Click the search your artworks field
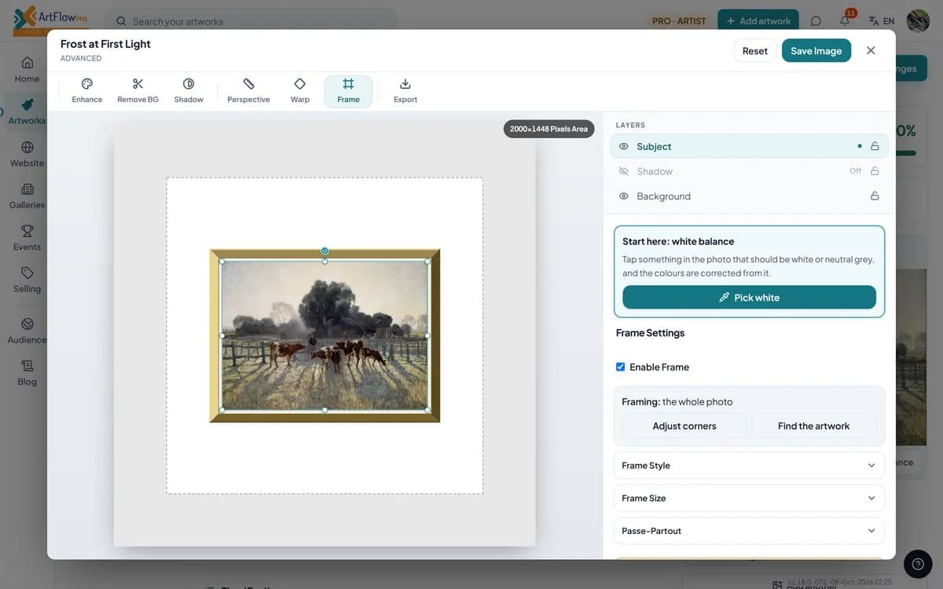Image resolution: width=943 pixels, height=589 pixels. 251,21
